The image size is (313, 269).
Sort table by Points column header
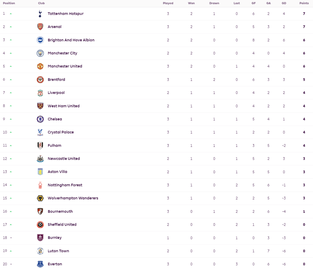(304, 3)
